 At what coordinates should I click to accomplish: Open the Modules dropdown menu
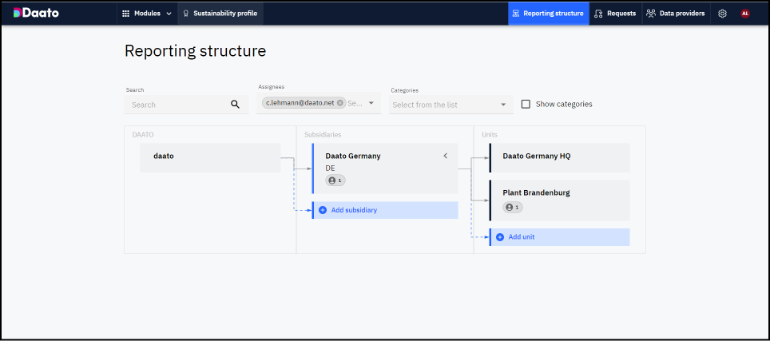pos(147,14)
